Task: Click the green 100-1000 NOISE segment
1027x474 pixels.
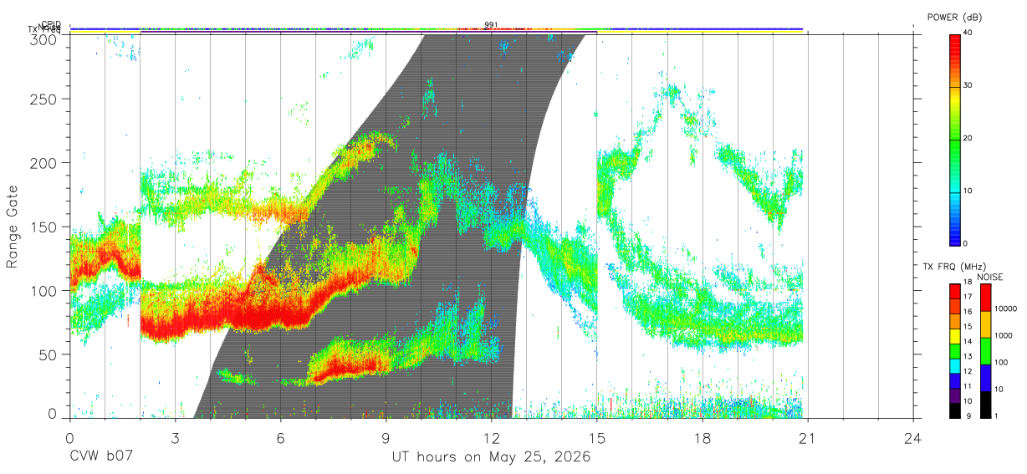Action: click(x=985, y=350)
